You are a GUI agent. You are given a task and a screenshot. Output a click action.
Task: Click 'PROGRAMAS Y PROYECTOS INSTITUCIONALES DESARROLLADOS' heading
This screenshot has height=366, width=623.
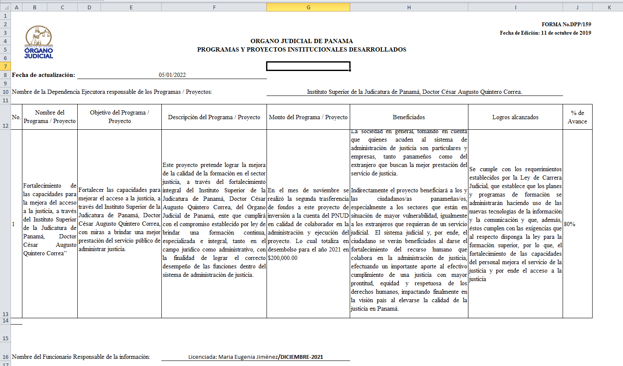302,49
